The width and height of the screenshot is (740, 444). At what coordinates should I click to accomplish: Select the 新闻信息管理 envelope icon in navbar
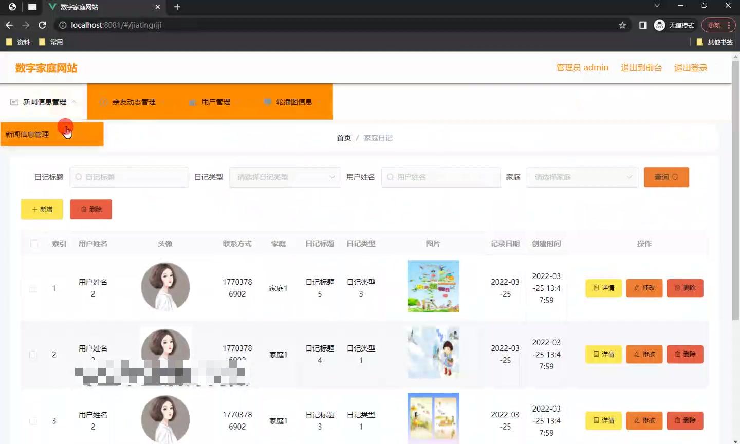tap(14, 101)
